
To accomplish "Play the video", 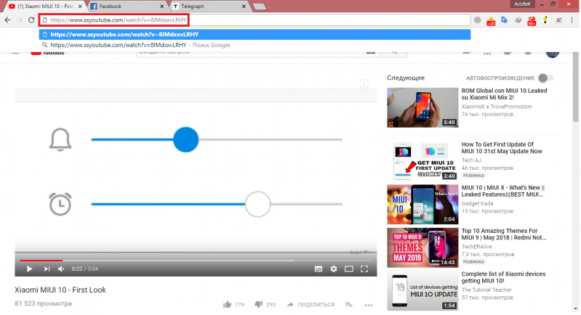I will coord(29,269).
